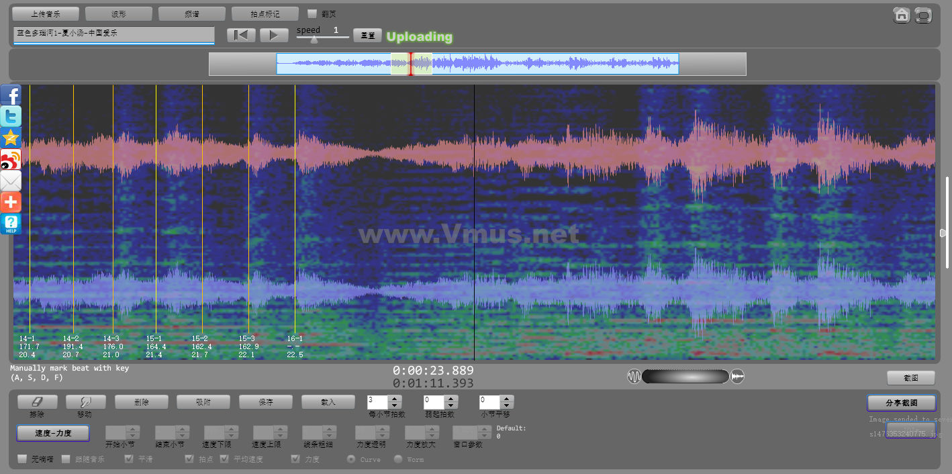Enable the 无嘀嗒 checkbox
The height and width of the screenshot is (474, 952).
22,459
